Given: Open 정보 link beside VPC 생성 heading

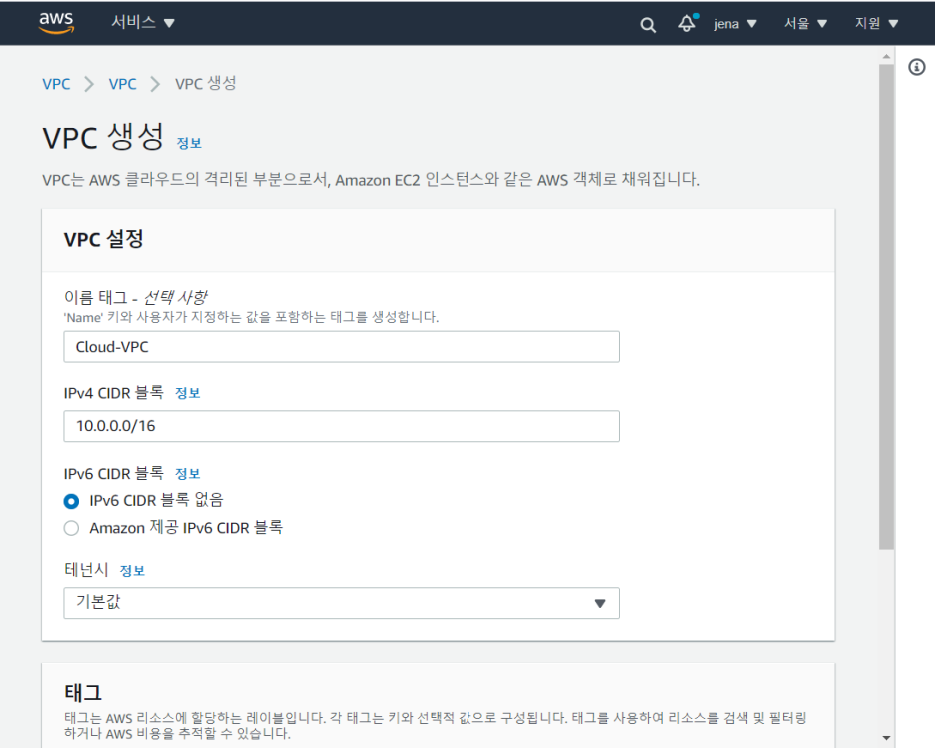Looking at the screenshot, I should tap(189, 143).
